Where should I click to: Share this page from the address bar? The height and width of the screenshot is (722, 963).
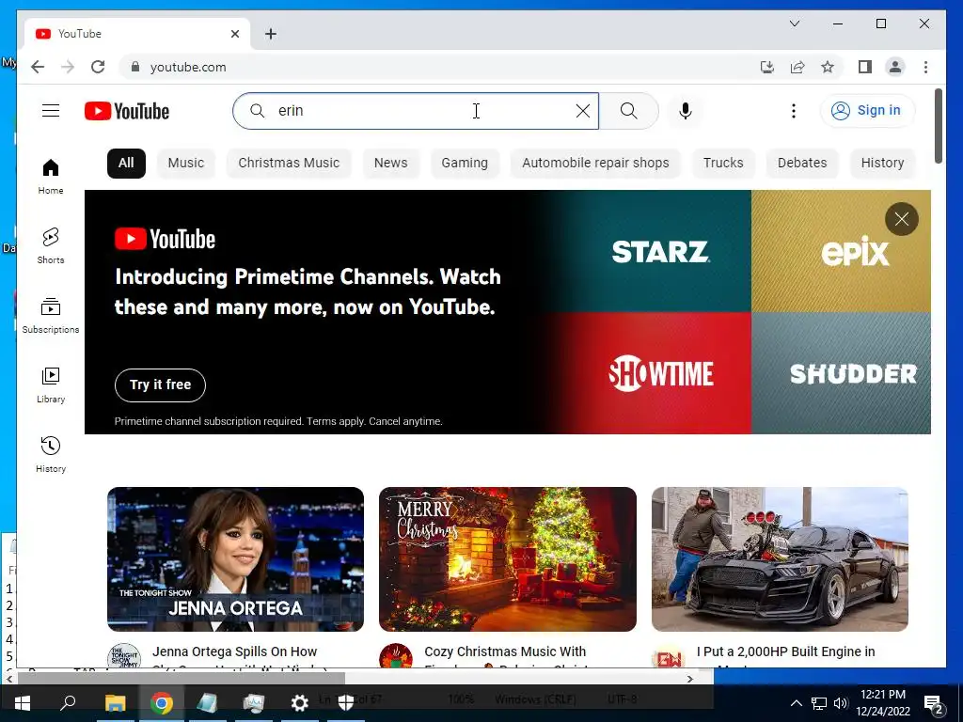(x=797, y=67)
